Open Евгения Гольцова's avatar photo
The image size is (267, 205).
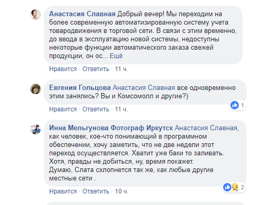point(36,89)
